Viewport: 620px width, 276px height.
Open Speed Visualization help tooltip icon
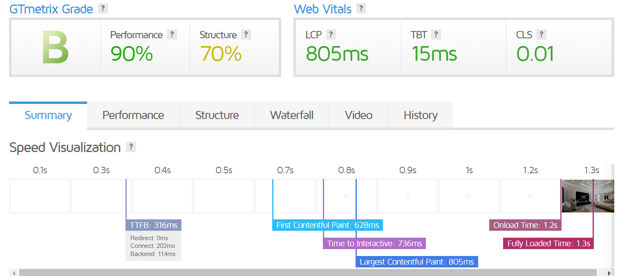pos(131,147)
